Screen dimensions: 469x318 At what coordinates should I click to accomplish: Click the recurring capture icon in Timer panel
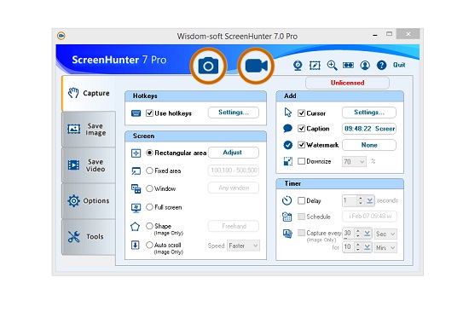[x=287, y=234]
